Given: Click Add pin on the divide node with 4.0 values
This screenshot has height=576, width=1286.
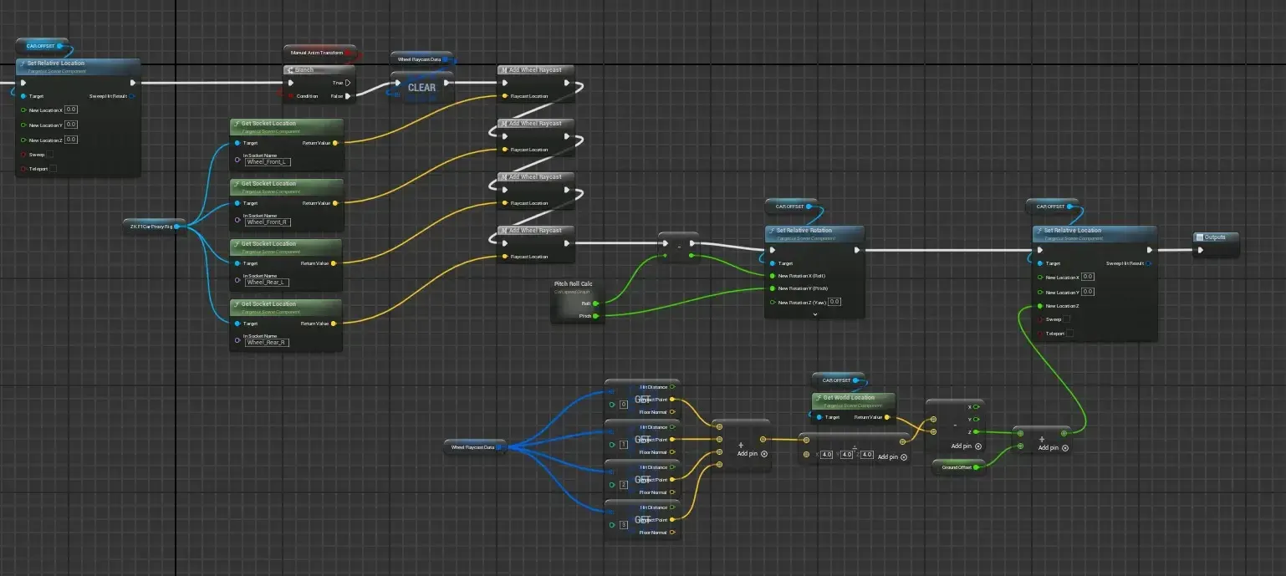Looking at the screenshot, I should point(892,456).
